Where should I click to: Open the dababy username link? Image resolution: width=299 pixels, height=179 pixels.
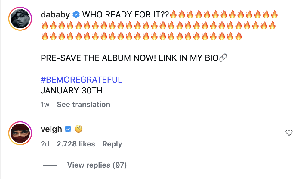[55, 14]
